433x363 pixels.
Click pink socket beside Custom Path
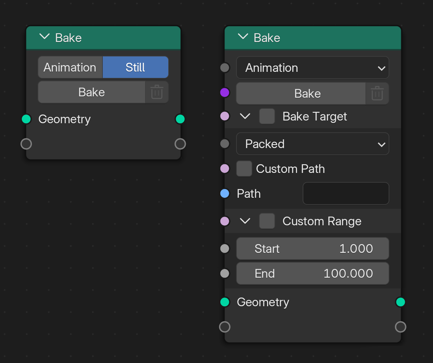tap(225, 169)
